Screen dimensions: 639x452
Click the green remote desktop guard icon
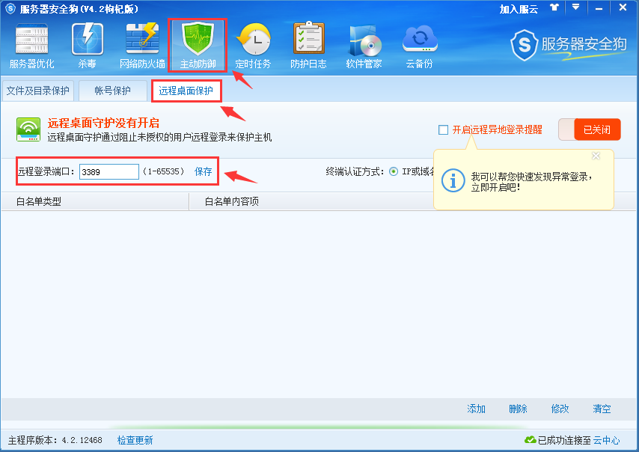coord(28,129)
